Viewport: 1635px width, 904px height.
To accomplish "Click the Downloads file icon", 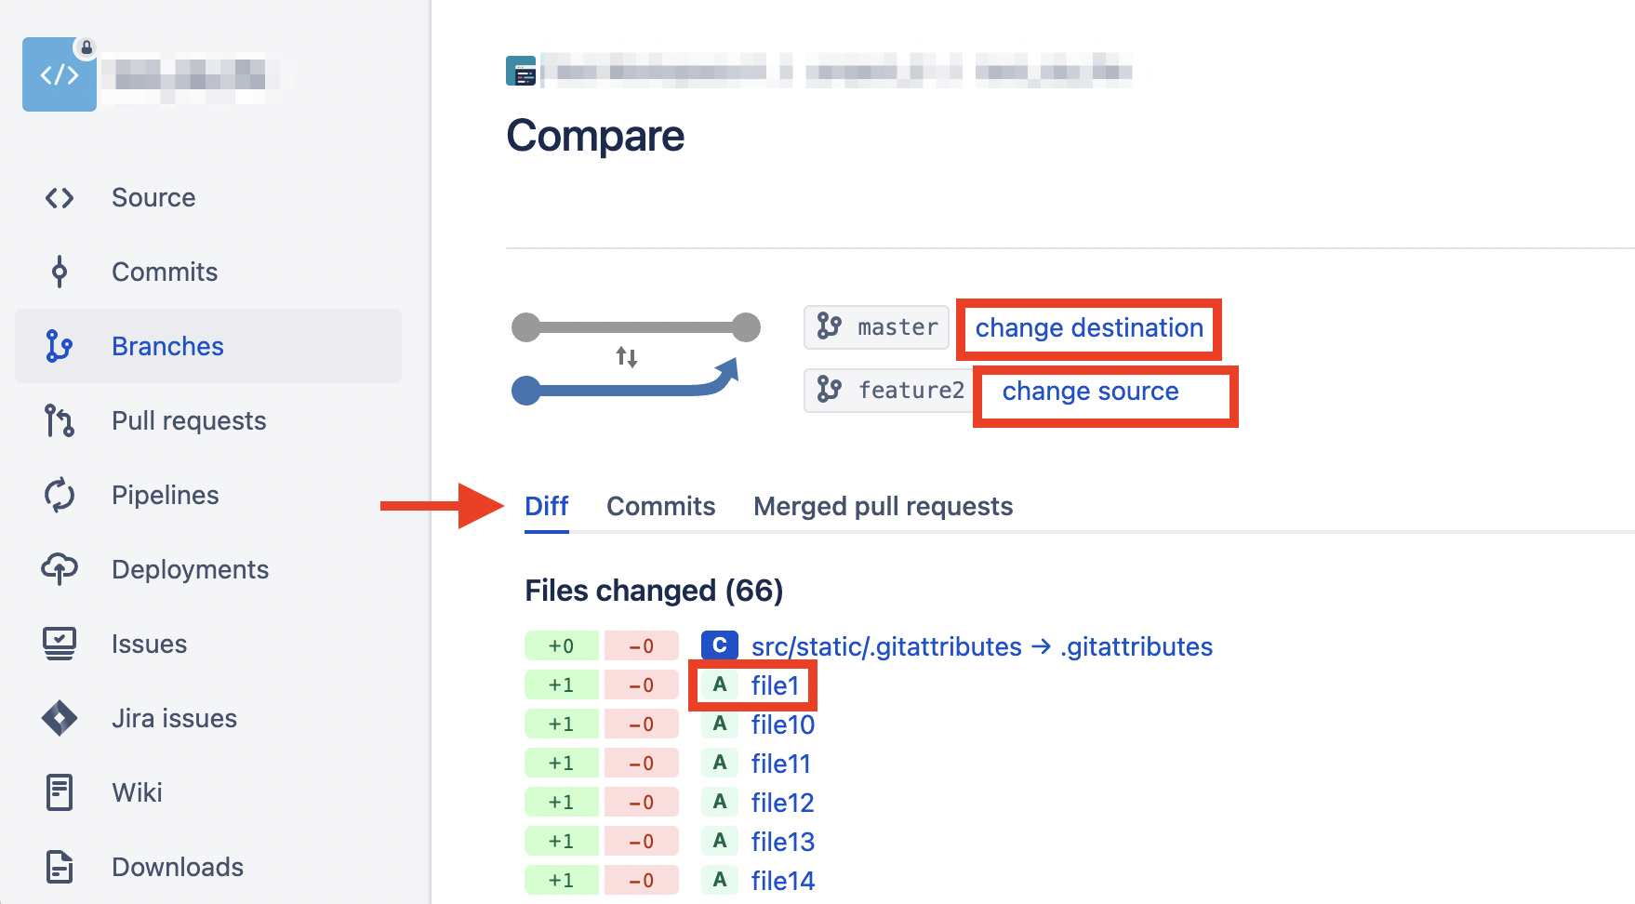I will tap(60, 867).
